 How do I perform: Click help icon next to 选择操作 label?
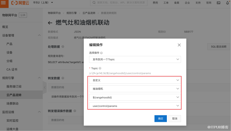102,53
